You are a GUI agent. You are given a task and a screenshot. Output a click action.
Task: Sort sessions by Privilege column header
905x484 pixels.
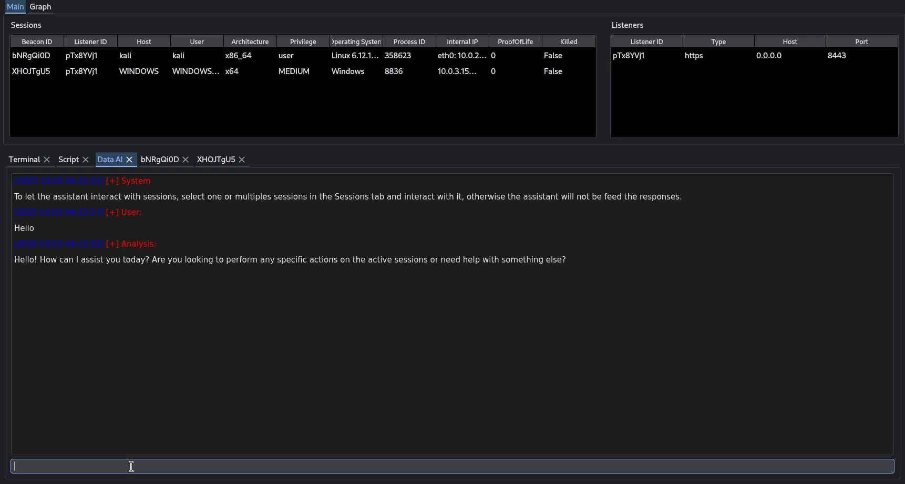pos(303,41)
